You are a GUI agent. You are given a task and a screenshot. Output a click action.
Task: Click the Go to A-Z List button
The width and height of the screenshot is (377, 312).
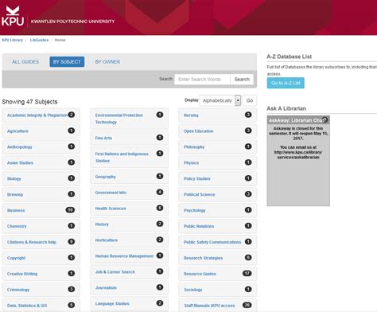(286, 83)
